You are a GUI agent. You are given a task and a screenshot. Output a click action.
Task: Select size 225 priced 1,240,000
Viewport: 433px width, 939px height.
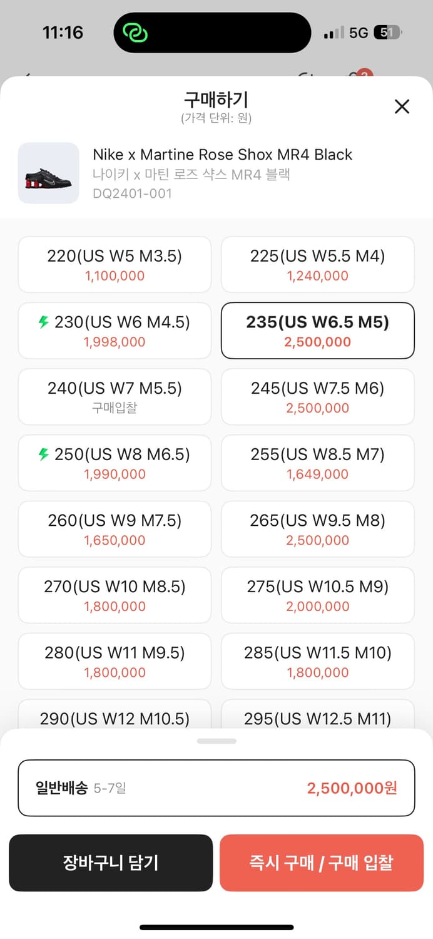(x=318, y=264)
